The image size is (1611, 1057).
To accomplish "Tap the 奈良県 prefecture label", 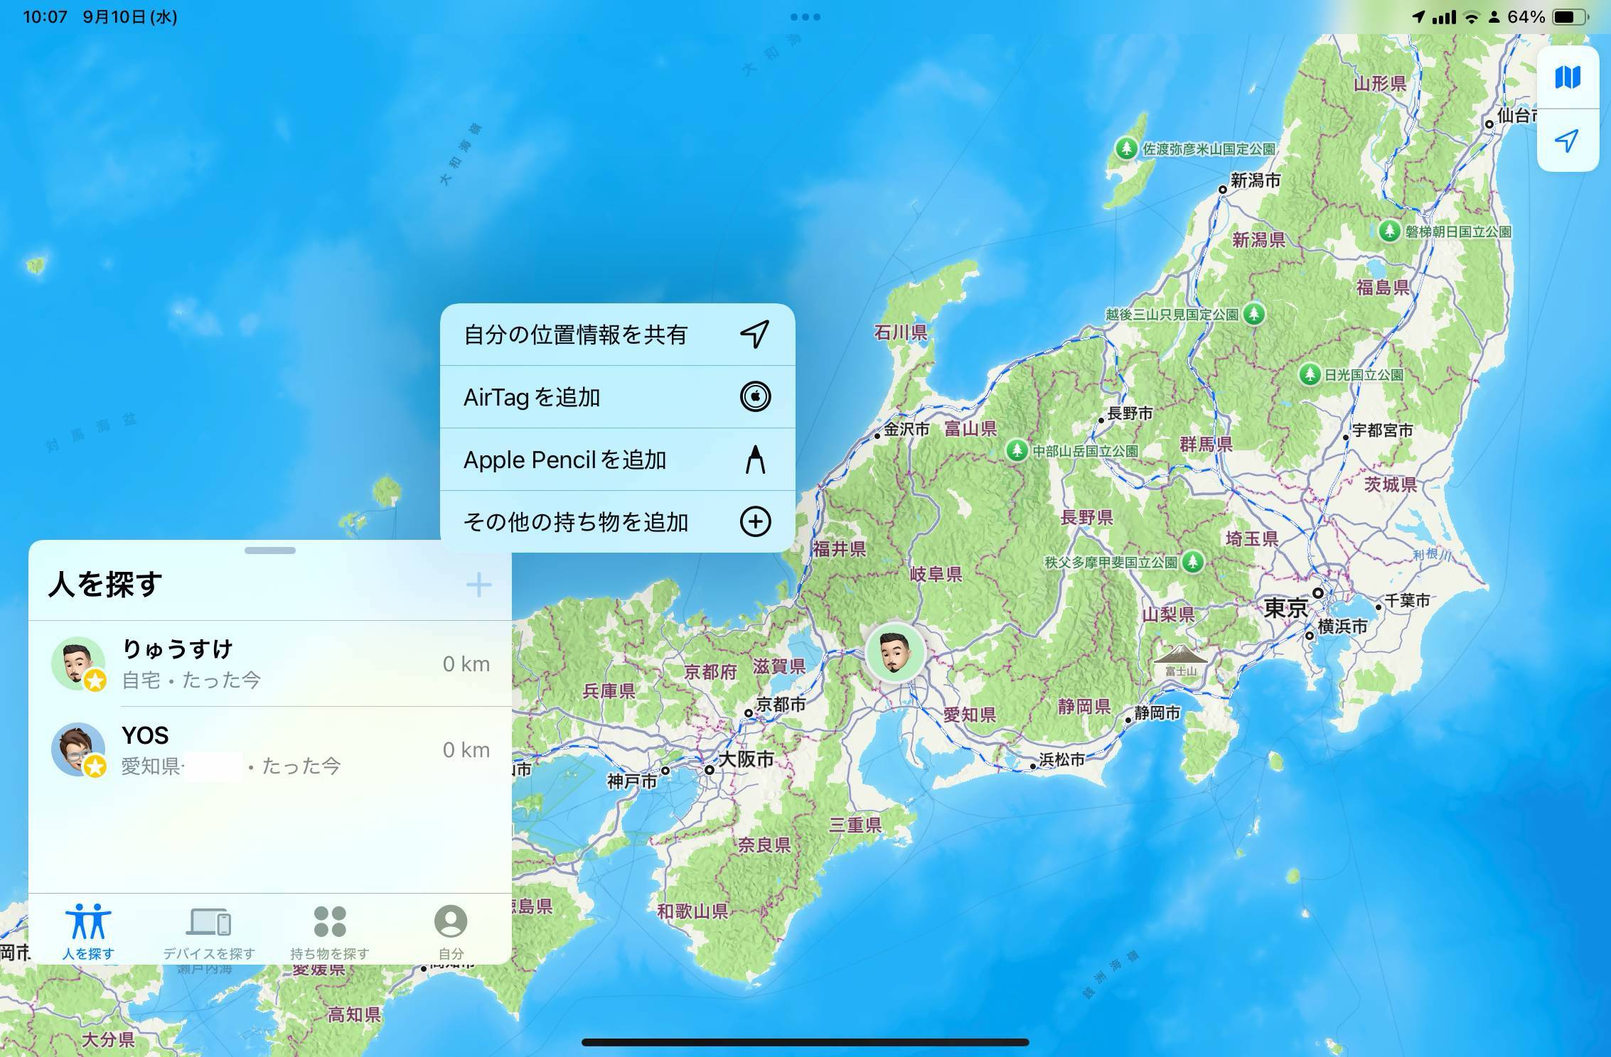I will [764, 845].
